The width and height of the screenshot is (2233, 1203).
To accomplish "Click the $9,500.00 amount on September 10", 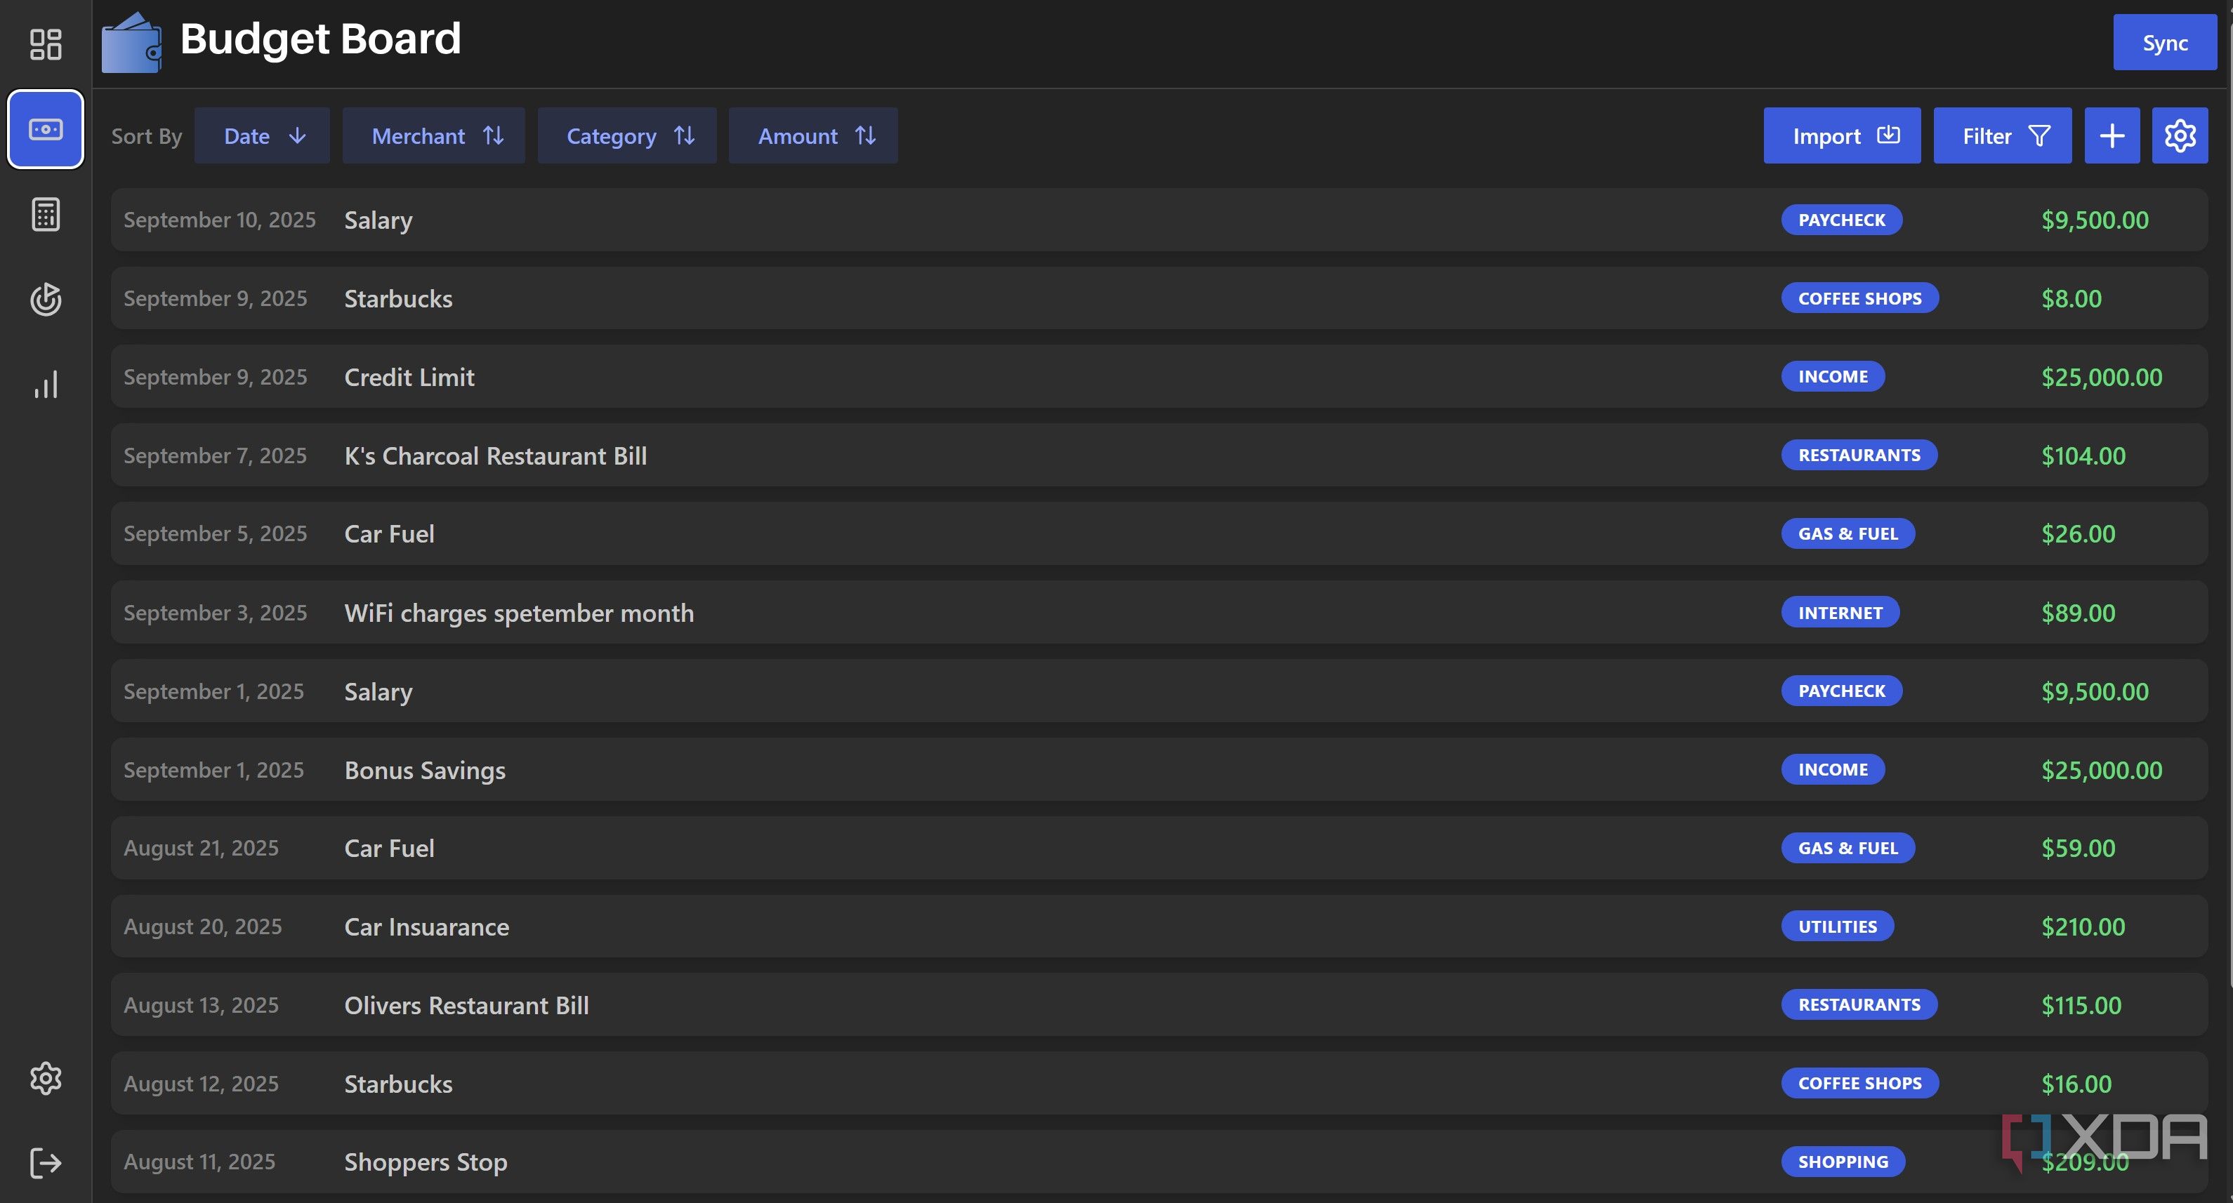I will click(x=2094, y=220).
